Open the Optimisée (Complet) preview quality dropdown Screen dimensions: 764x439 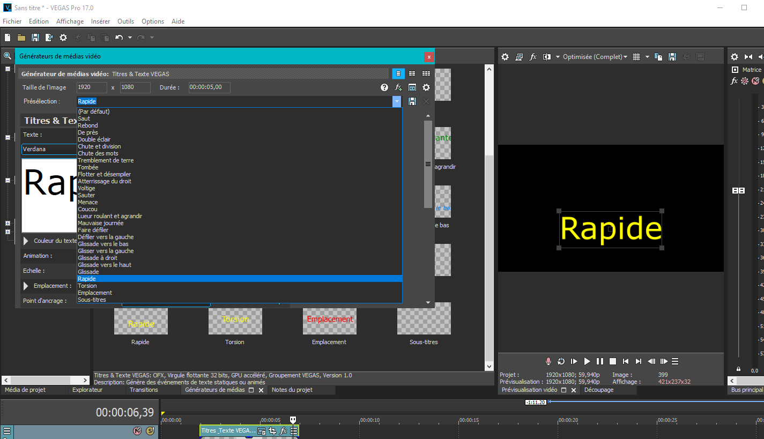click(595, 57)
